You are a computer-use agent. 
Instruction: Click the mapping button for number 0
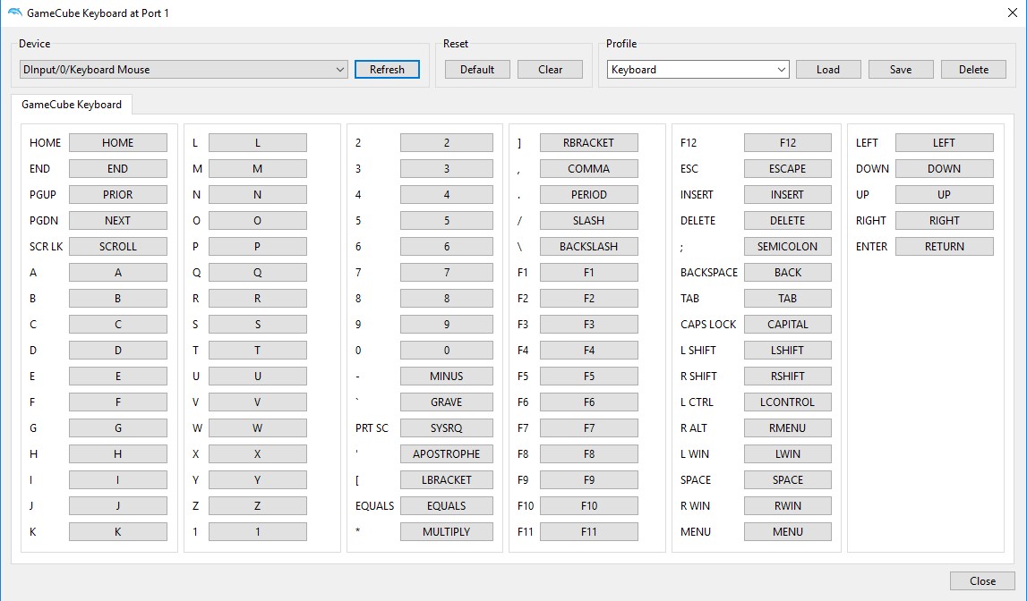[447, 350]
